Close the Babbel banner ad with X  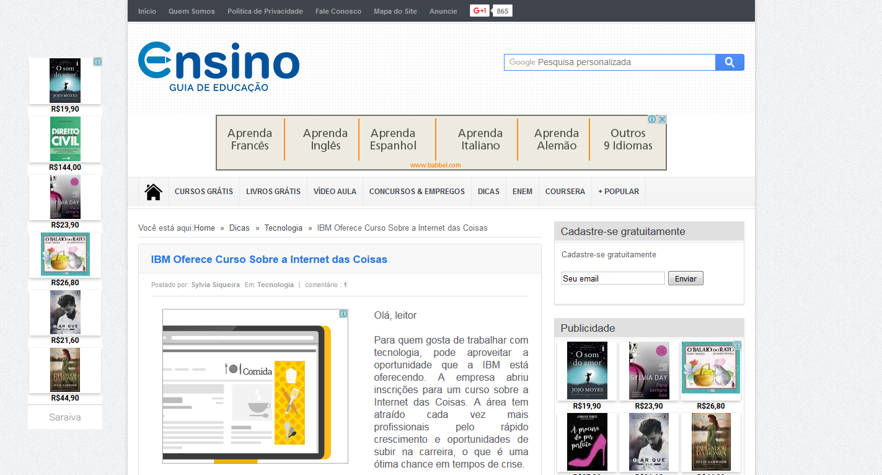(x=662, y=119)
